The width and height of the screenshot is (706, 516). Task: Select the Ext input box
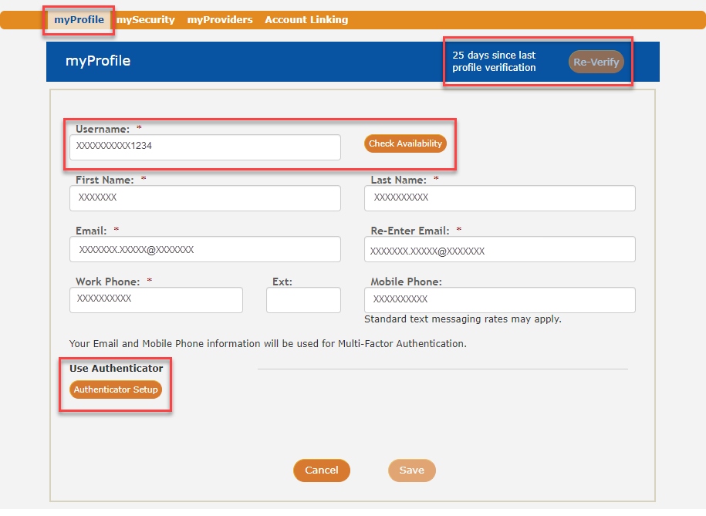[x=303, y=300]
